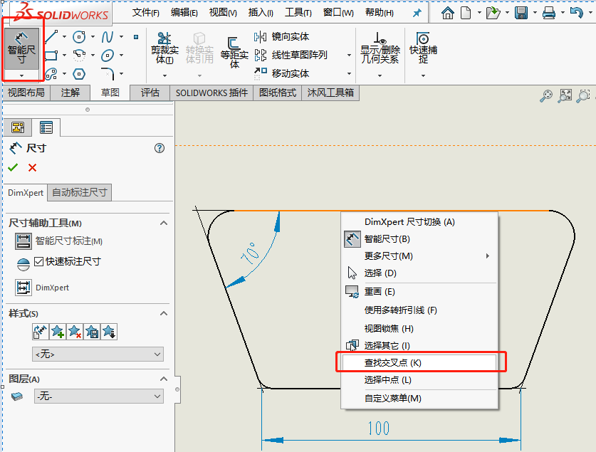Click the 局部放大 zoom-to-area icon
This screenshot has height=452, width=596.
pyautogui.click(x=584, y=95)
